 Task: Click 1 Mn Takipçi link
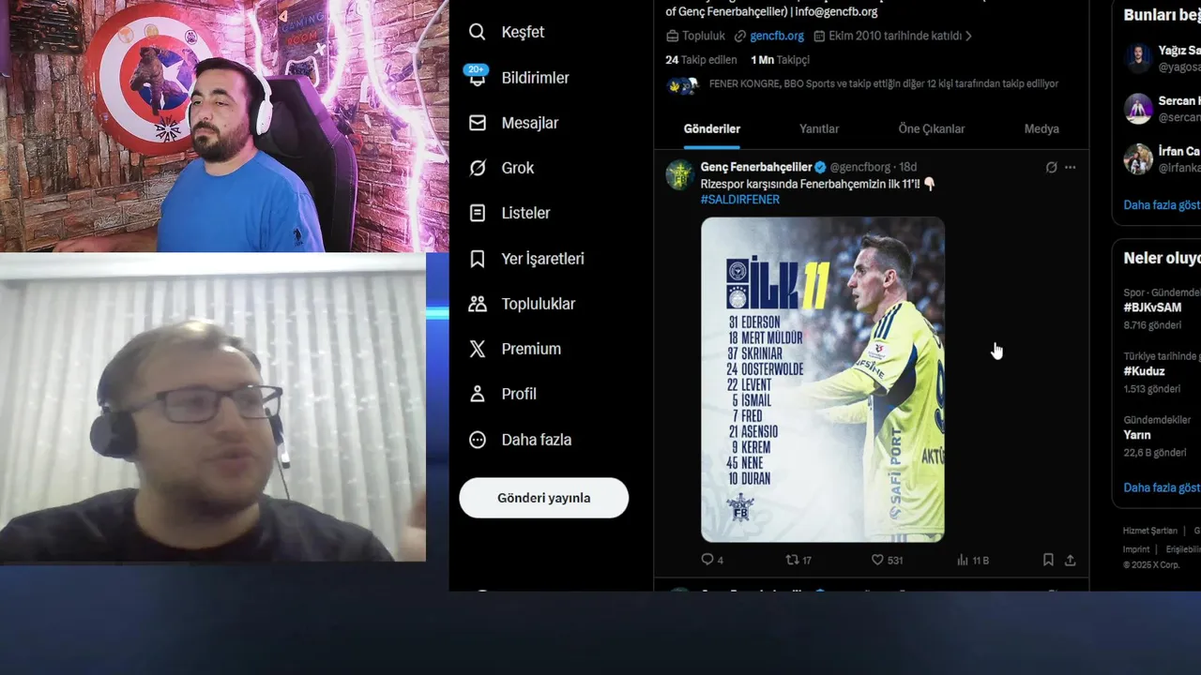tap(780, 60)
